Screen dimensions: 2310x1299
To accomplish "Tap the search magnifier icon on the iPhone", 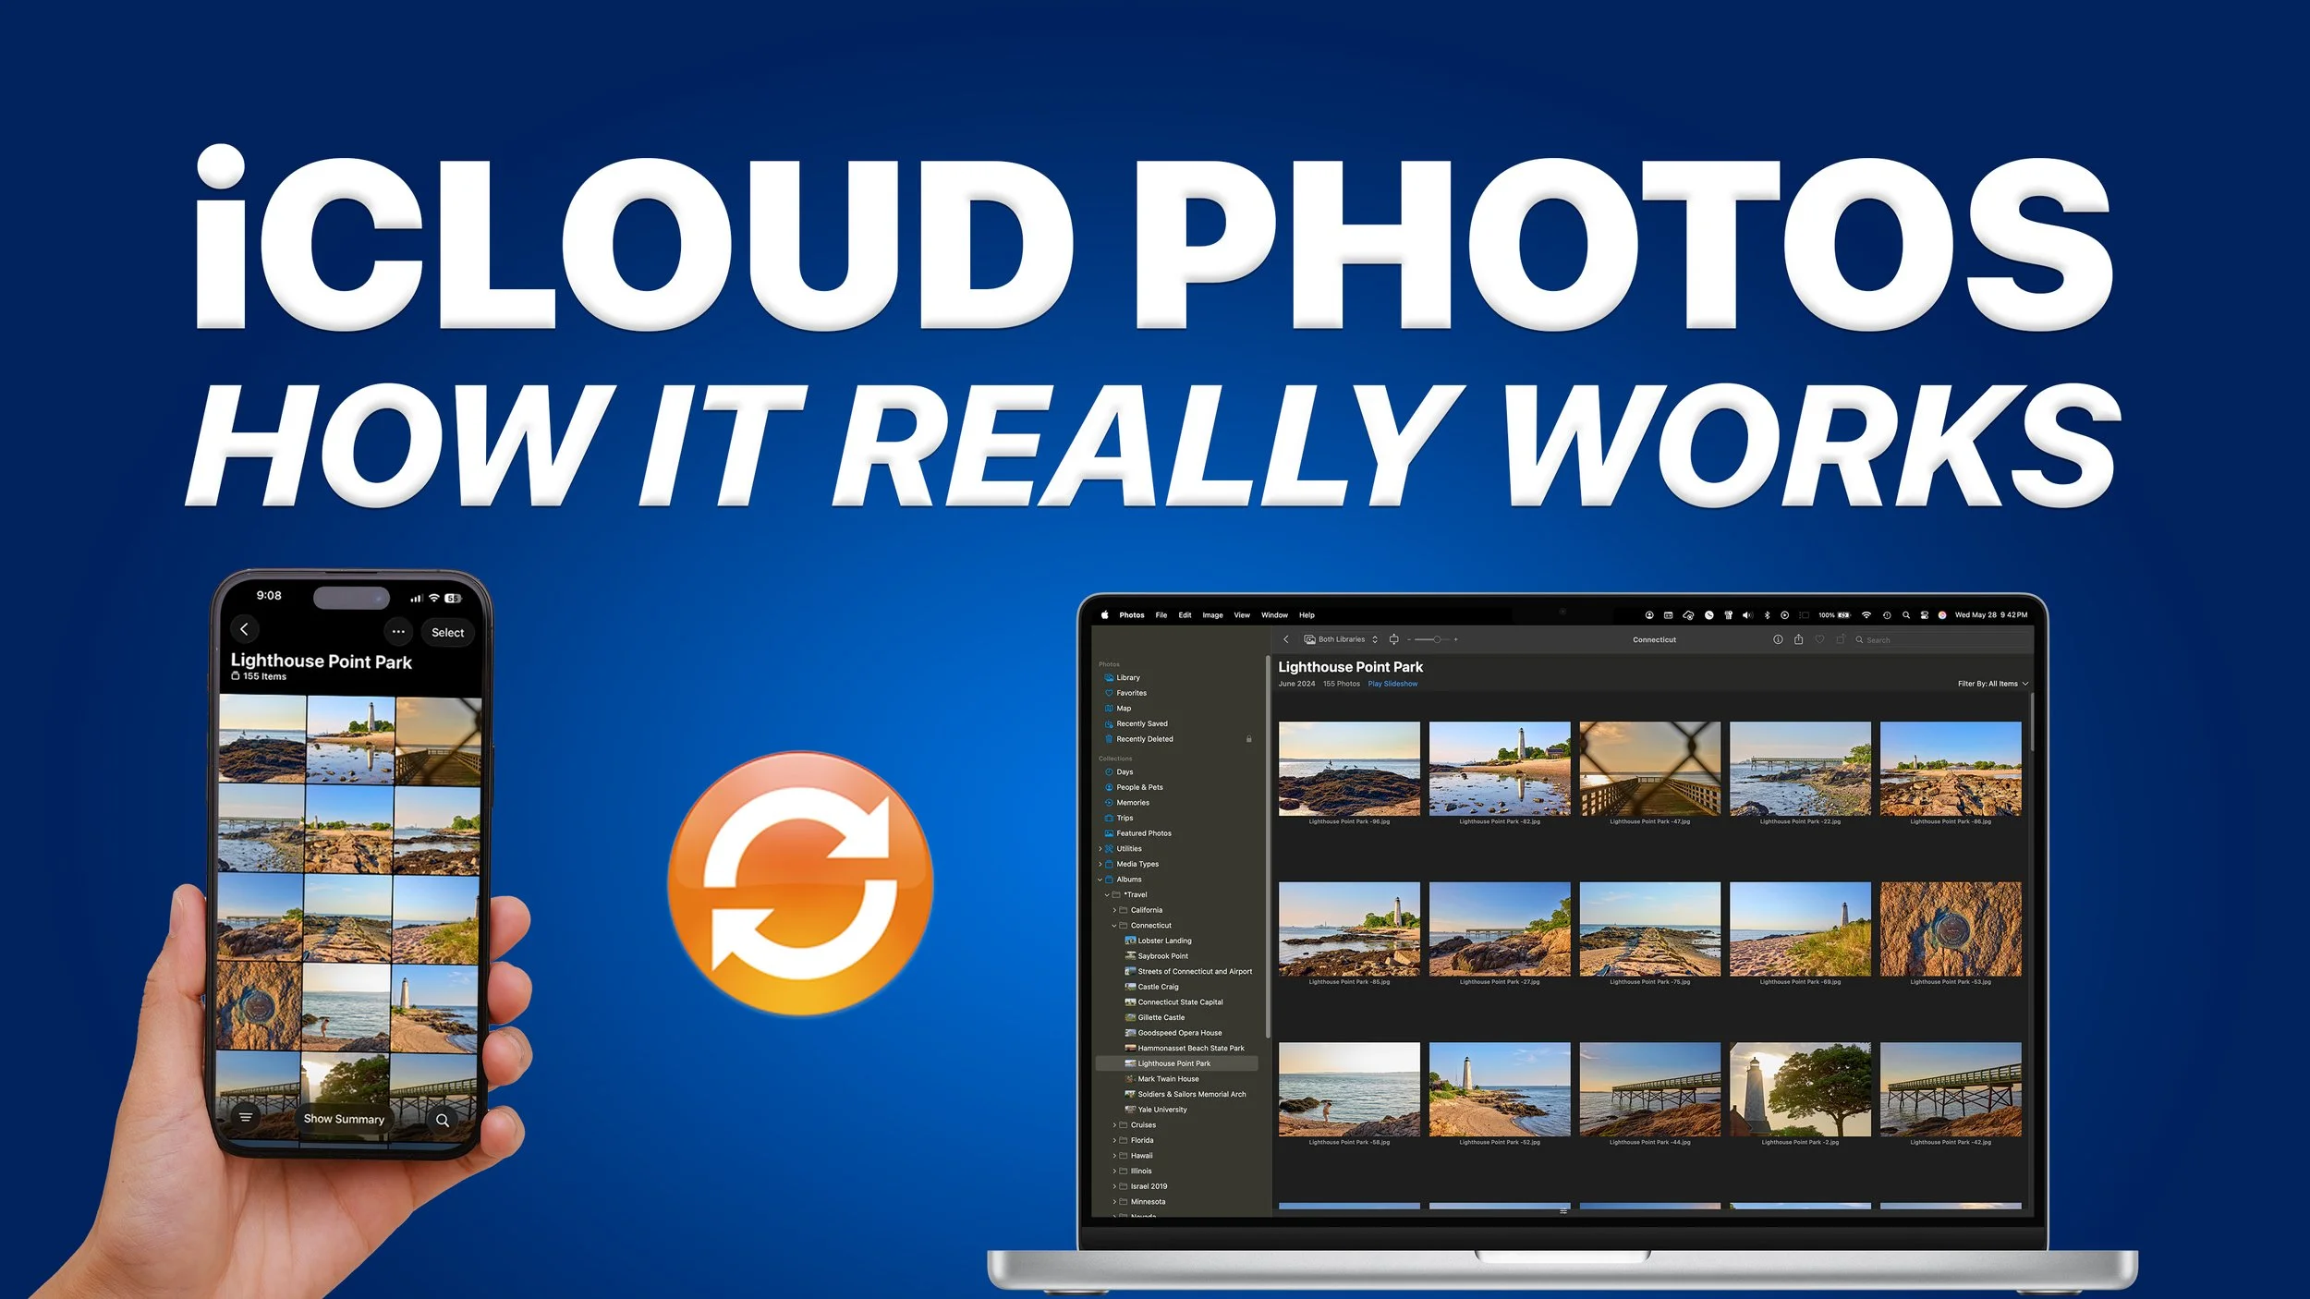I will [443, 1120].
